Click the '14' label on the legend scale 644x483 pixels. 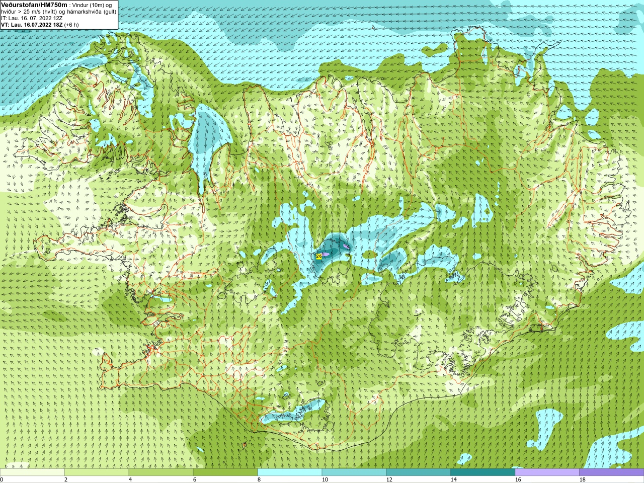pos(454,479)
